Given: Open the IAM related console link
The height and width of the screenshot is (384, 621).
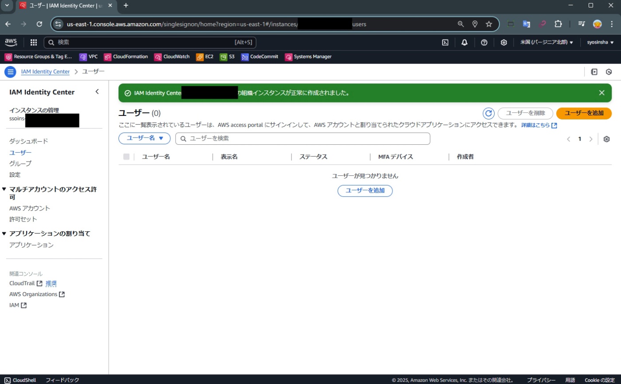Looking at the screenshot, I should coord(18,305).
